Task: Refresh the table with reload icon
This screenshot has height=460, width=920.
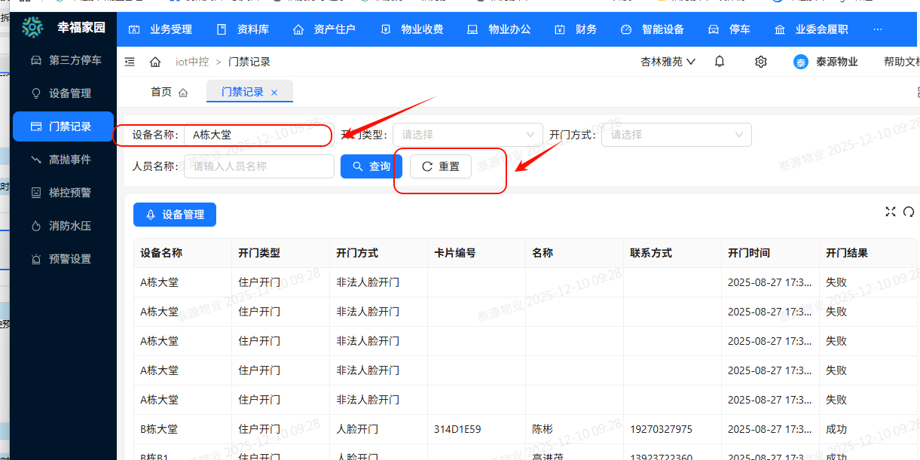Action: (x=909, y=212)
